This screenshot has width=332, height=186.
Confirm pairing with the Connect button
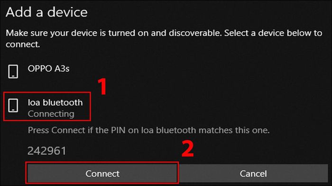(x=102, y=174)
